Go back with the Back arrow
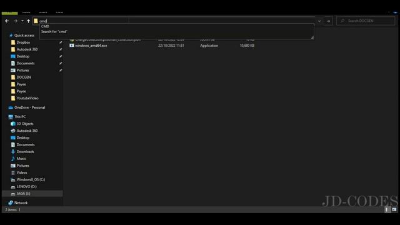 pos(7,21)
